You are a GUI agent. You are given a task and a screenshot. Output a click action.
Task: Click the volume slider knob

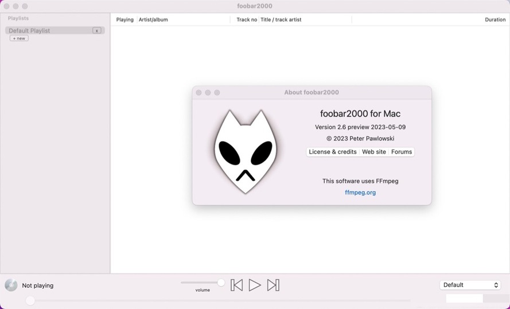[221, 283]
